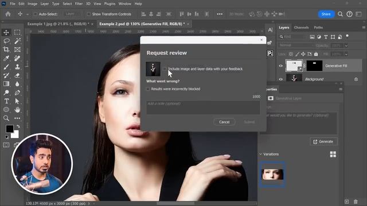Select the History Brush tool
The width and height of the screenshot is (367, 206).
point(6,75)
